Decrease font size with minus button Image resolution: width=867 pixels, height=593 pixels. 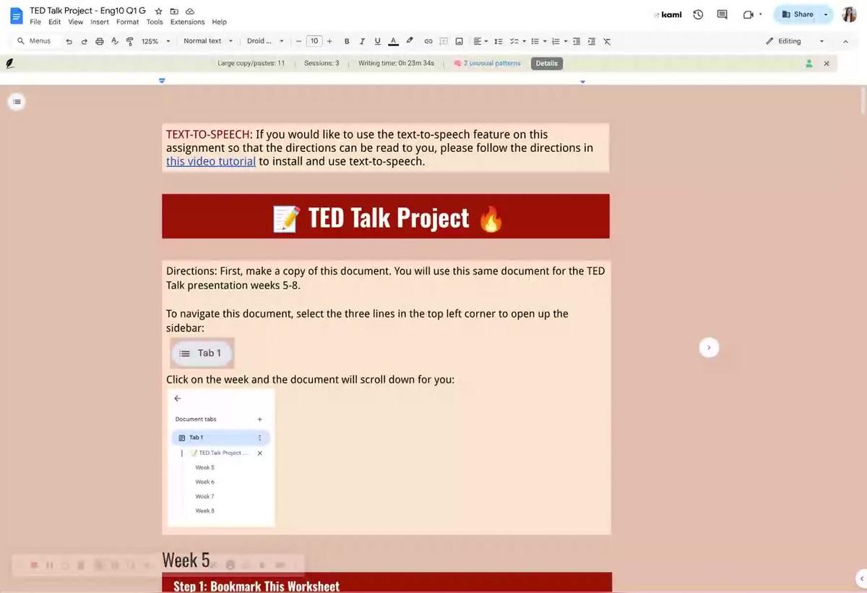click(298, 41)
